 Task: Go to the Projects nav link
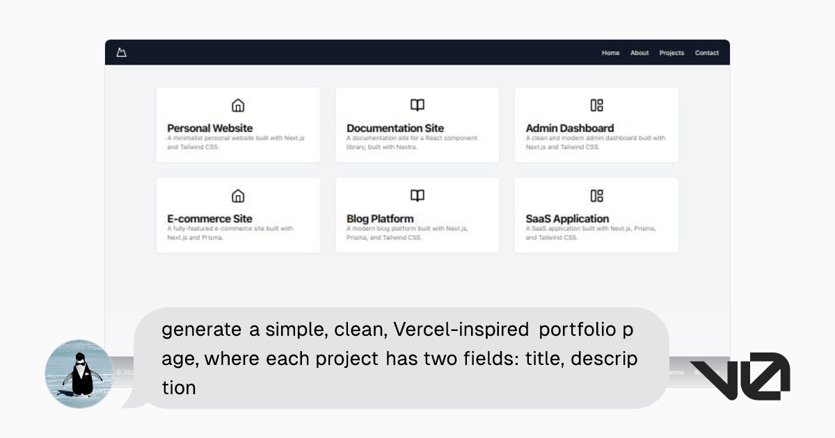point(671,53)
